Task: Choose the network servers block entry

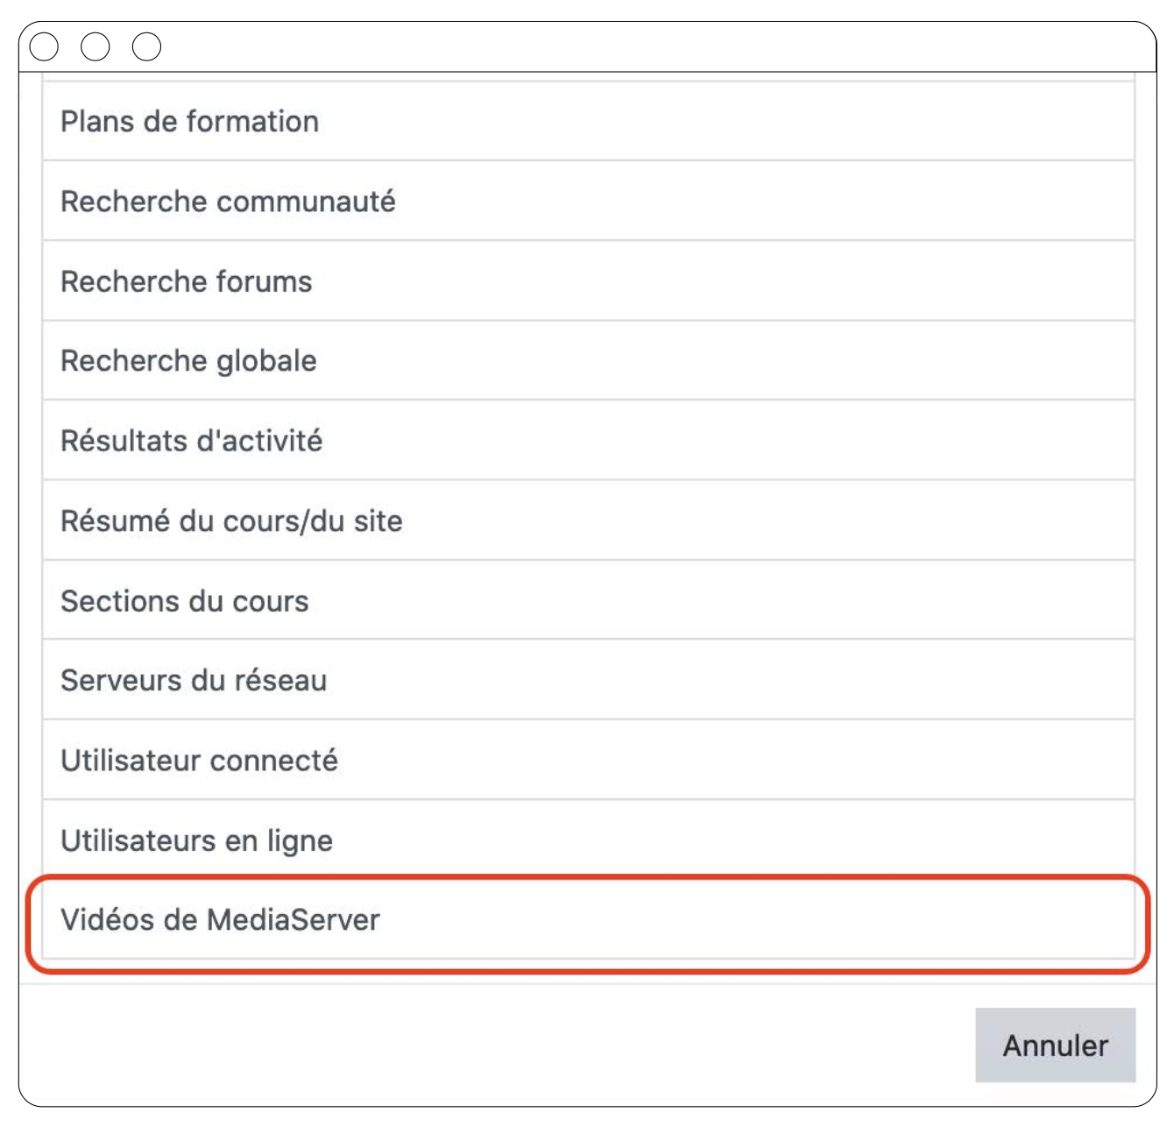Action: click(194, 681)
